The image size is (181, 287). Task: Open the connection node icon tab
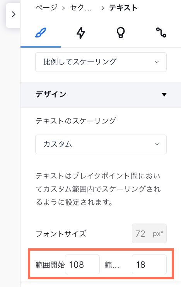click(x=161, y=32)
